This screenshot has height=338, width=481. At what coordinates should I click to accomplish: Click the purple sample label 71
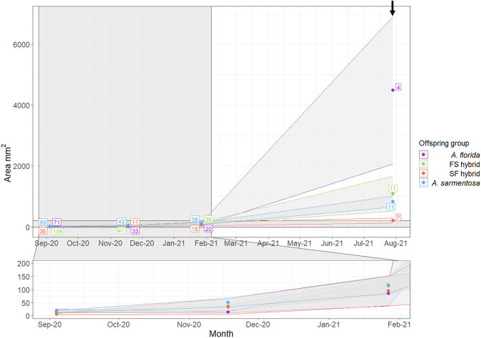click(x=56, y=222)
